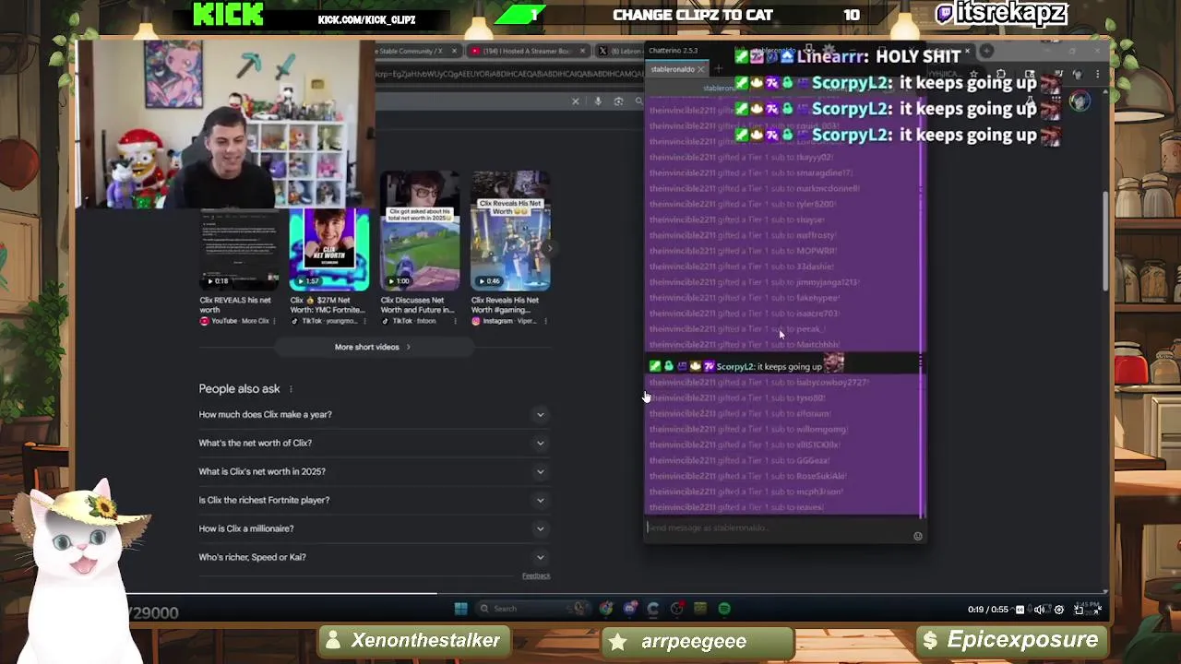Close the 'I Hosted A Streamer' tab
The height and width of the screenshot is (664, 1181).
[x=581, y=51]
